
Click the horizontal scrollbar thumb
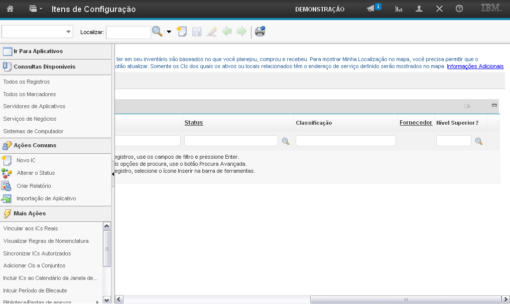tap(406, 299)
